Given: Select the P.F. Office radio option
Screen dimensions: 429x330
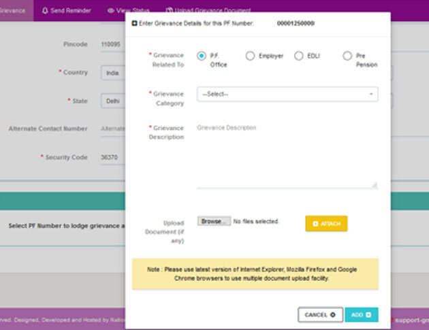Looking at the screenshot, I should [202, 56].
